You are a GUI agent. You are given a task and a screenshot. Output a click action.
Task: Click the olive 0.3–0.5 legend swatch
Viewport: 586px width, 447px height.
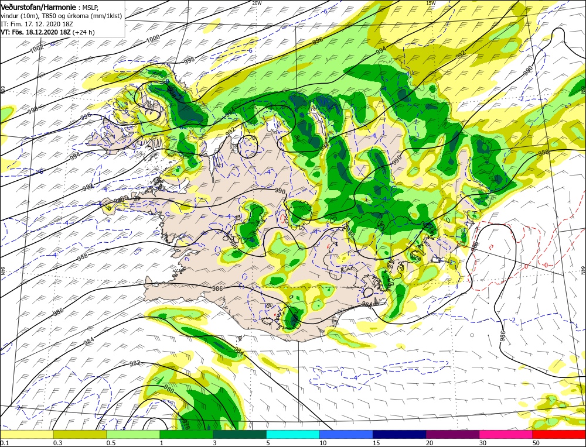[80, 434]
